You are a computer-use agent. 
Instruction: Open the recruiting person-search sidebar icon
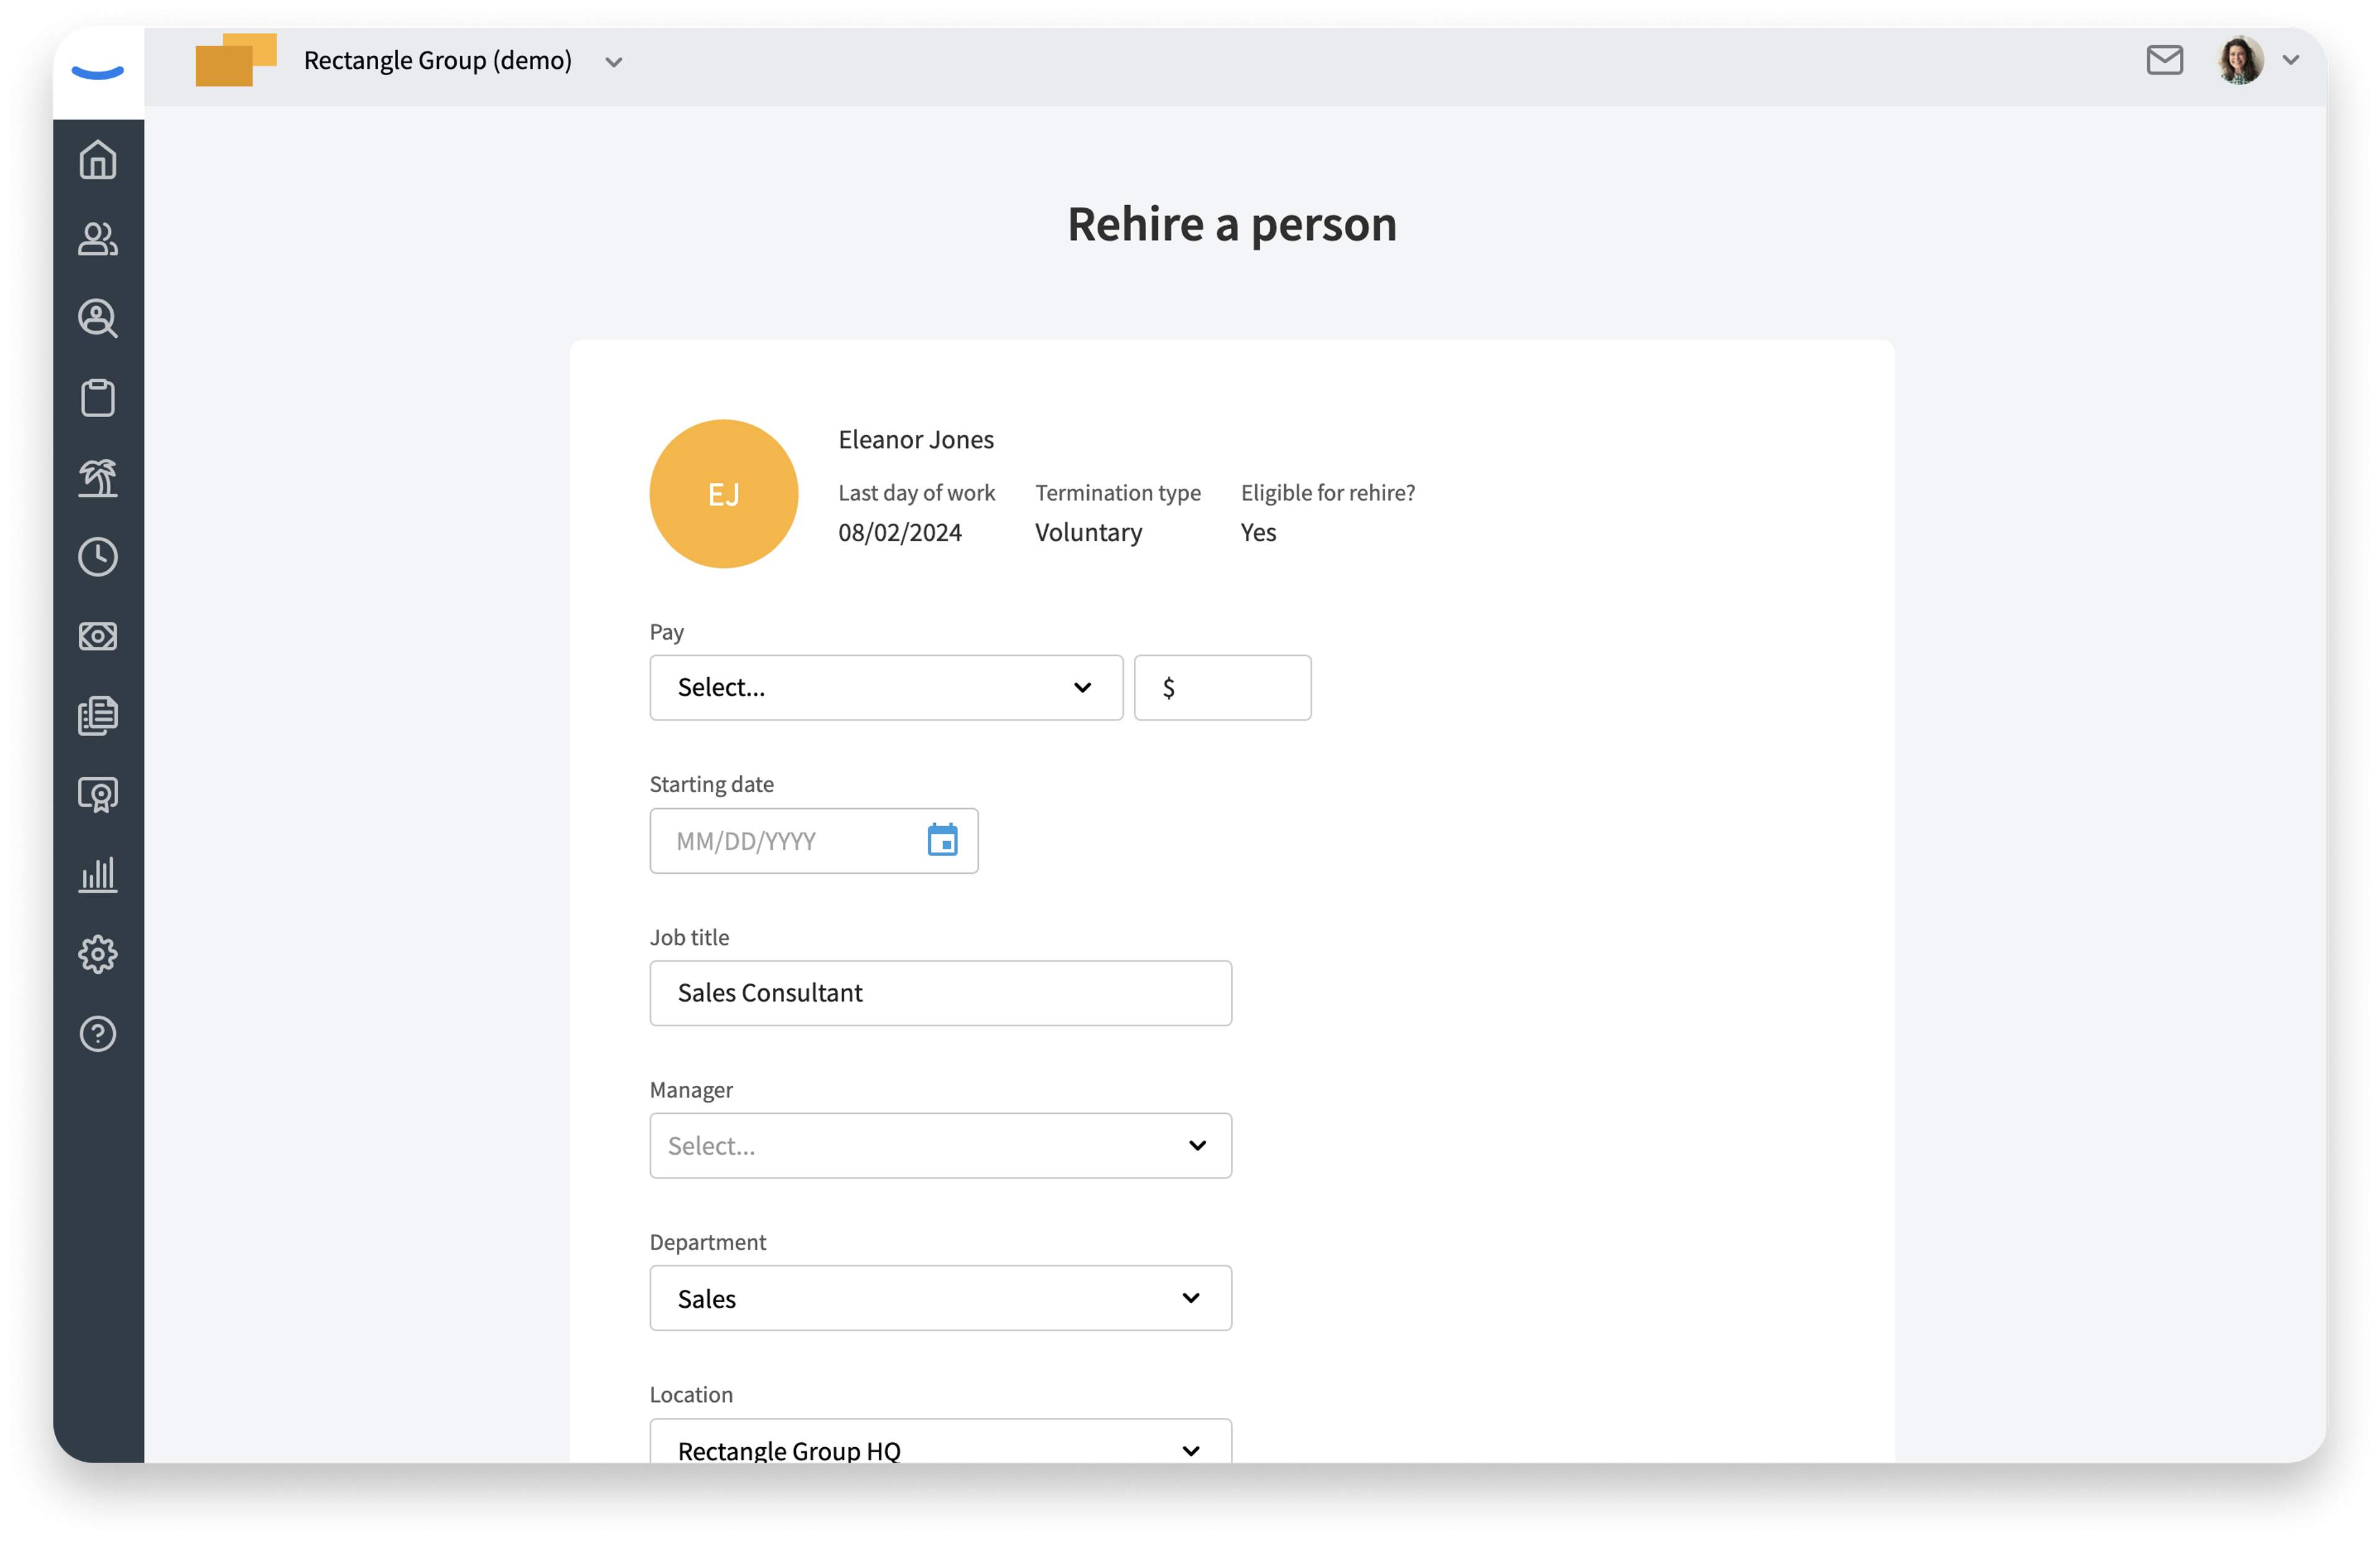(98, 318)
